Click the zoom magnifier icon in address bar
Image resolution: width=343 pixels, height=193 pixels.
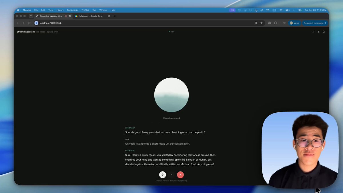click(x=256, y=23)
